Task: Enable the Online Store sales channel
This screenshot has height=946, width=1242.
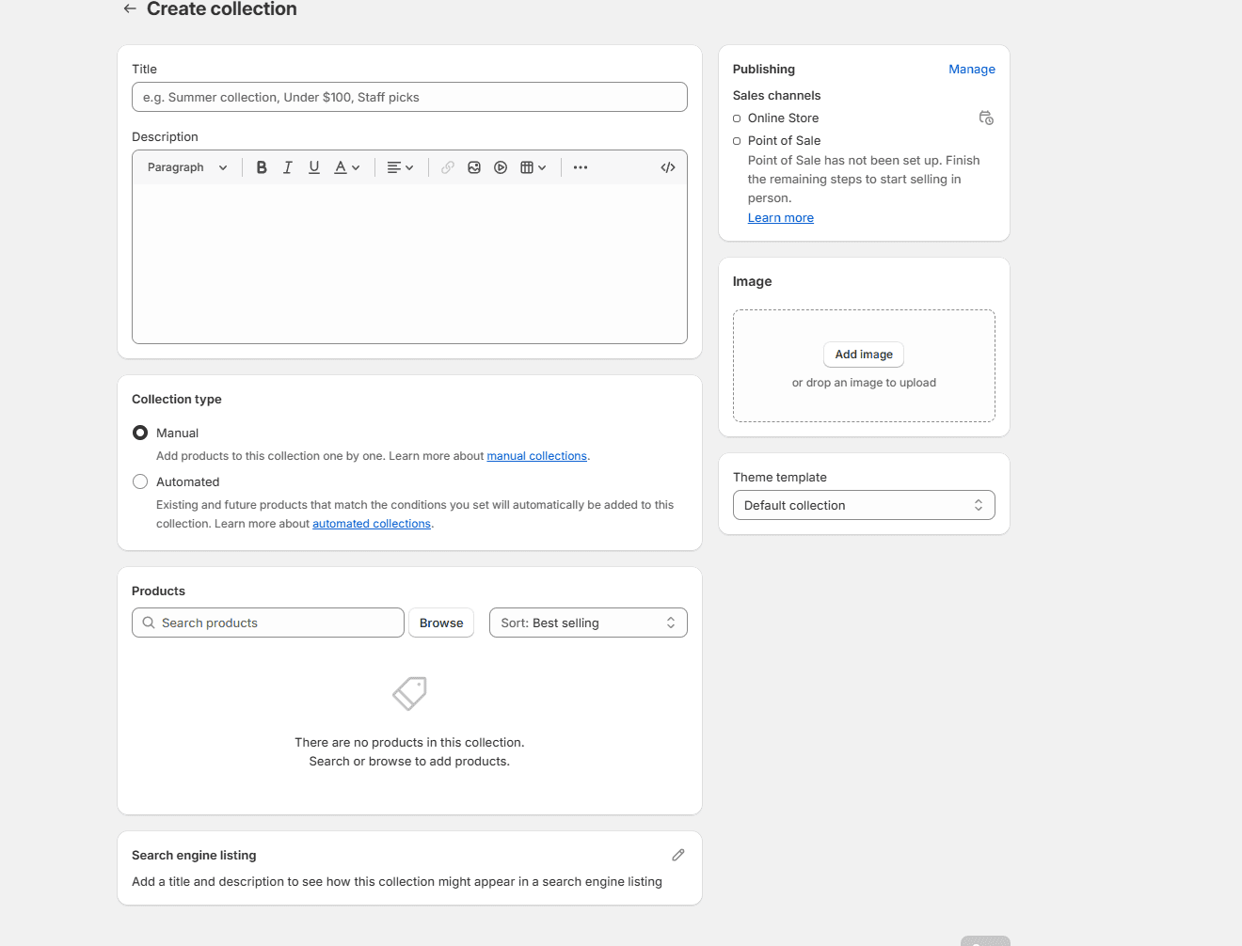Action: coord(737,118)
